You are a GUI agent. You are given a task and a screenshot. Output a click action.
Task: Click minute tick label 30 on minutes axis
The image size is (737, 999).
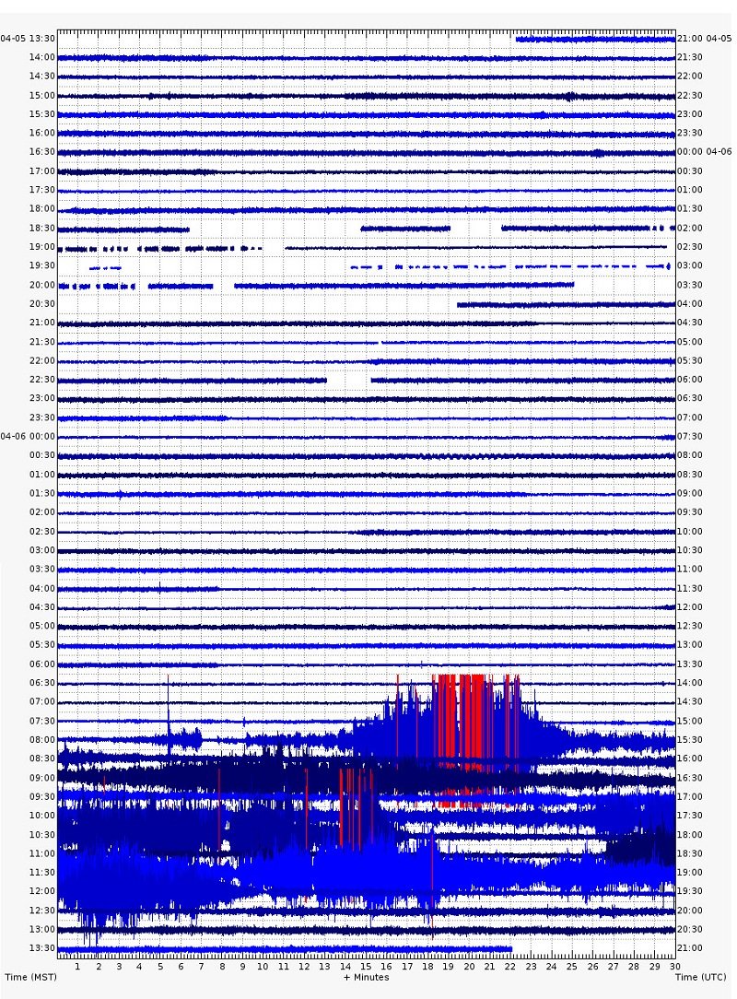[x=674, y=966]
